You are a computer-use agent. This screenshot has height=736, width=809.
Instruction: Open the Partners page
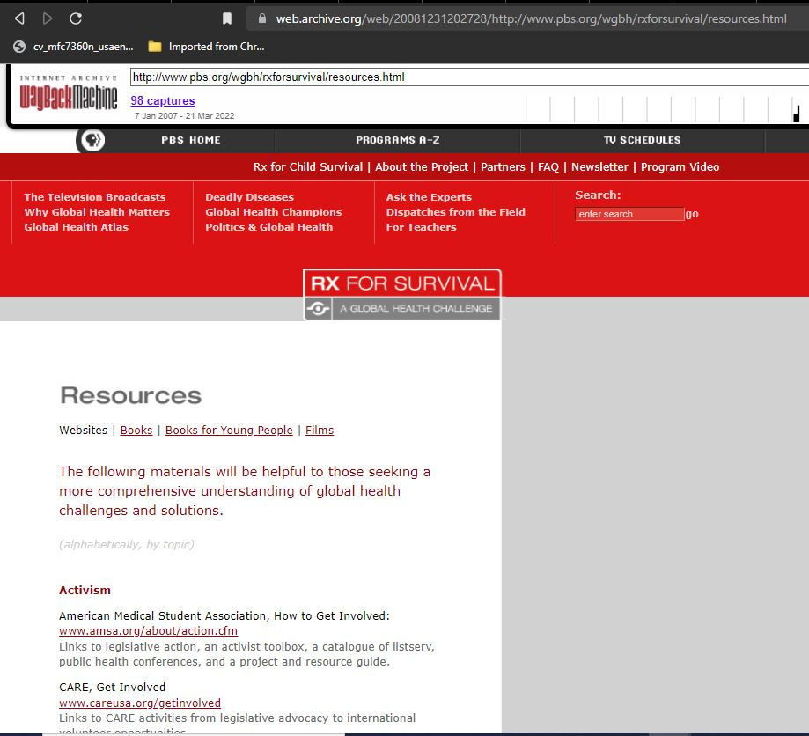click(503, 166)
